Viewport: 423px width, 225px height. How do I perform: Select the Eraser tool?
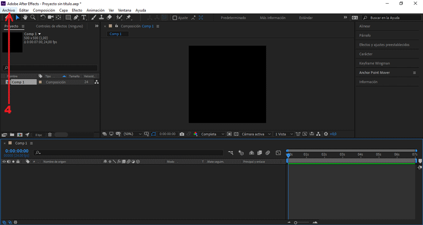tap(109, 17)
